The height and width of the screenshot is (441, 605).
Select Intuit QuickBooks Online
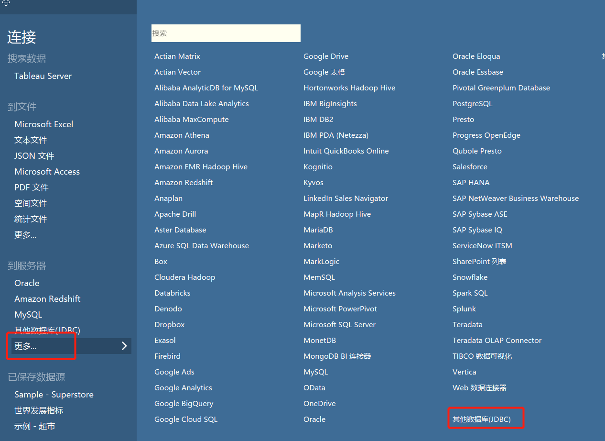point(346,151)
